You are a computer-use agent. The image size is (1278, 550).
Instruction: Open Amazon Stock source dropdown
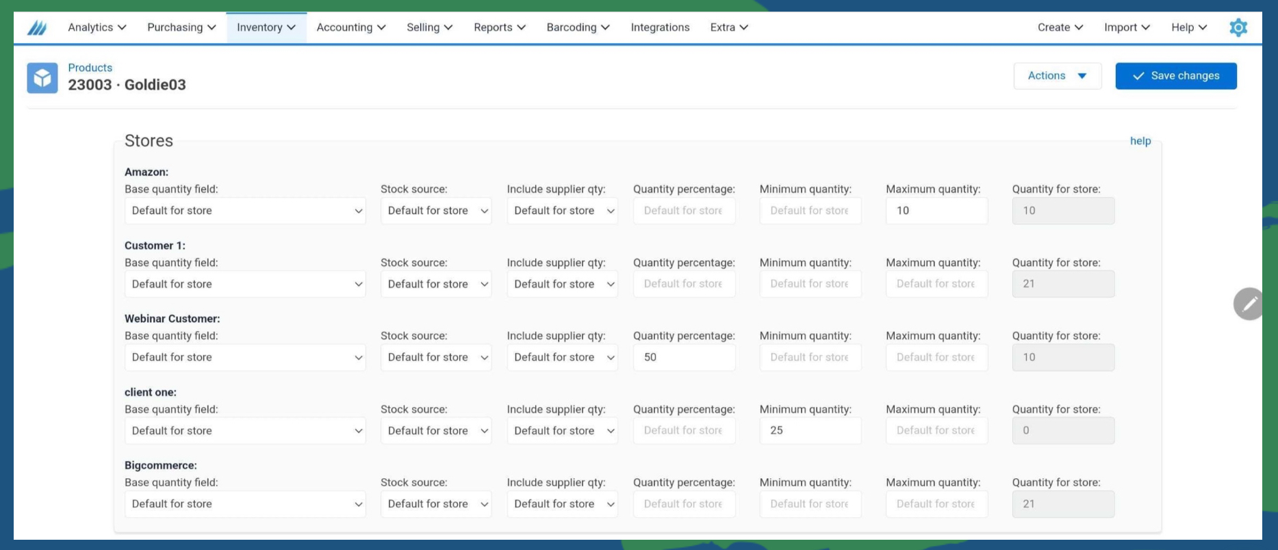[436, 211]
